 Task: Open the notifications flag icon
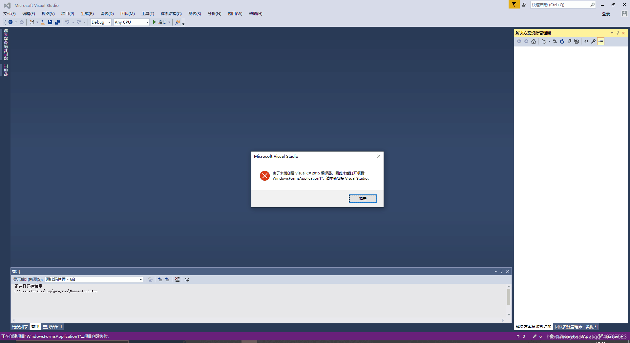click(x=514, y=4)
